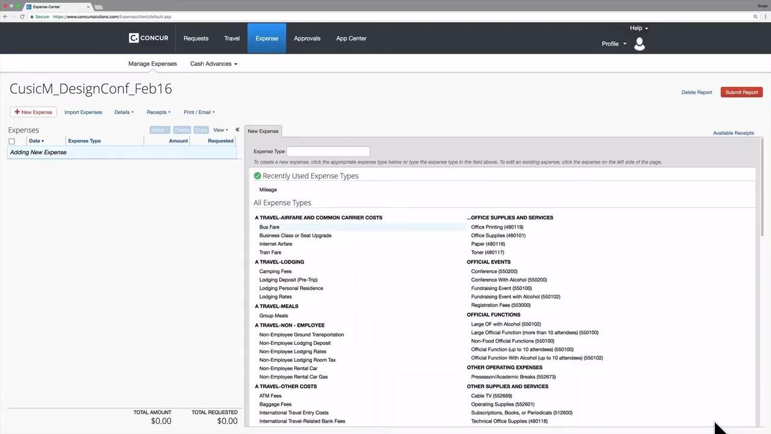Sort by the Amount column header

178,141
